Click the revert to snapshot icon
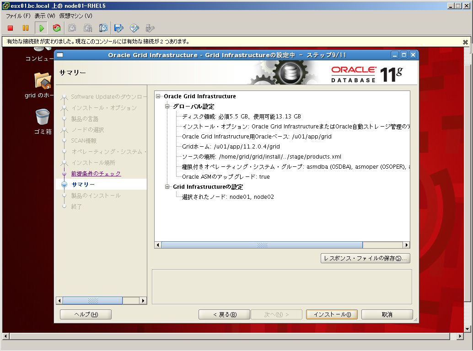The image size is (473, 351). coord(88,28)
